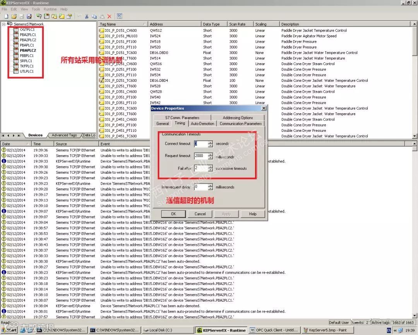Click the New project toolbar icon

[7, 16]
